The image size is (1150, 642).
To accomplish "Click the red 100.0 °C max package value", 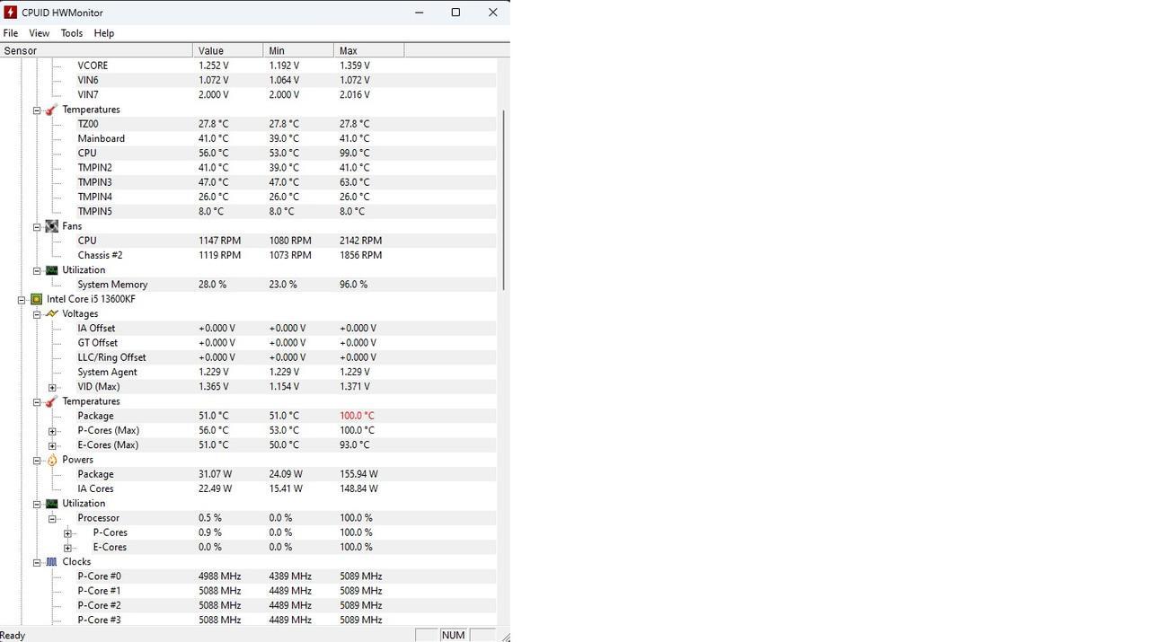I will (x=357, y=416).
